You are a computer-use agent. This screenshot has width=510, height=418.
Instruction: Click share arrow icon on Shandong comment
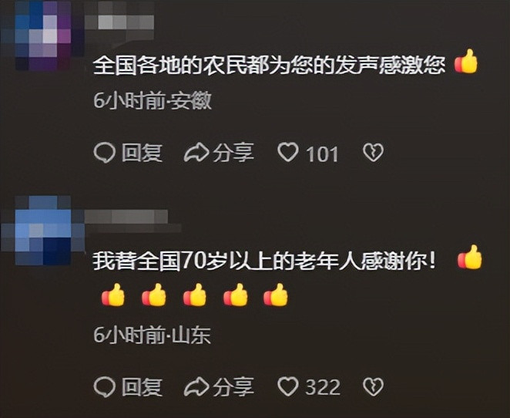pyautogui.click(x=196, y=386)
